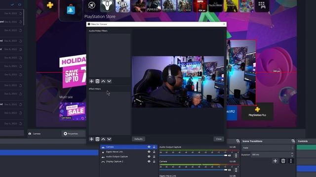Click Camera label in source toolbar
The width and height of the screenshot is (316, 177).
point(37,134)
